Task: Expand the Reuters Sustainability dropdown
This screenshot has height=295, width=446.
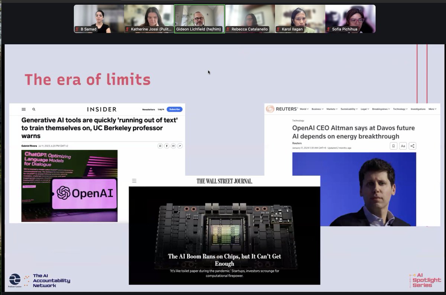Action: coord(349,109)
